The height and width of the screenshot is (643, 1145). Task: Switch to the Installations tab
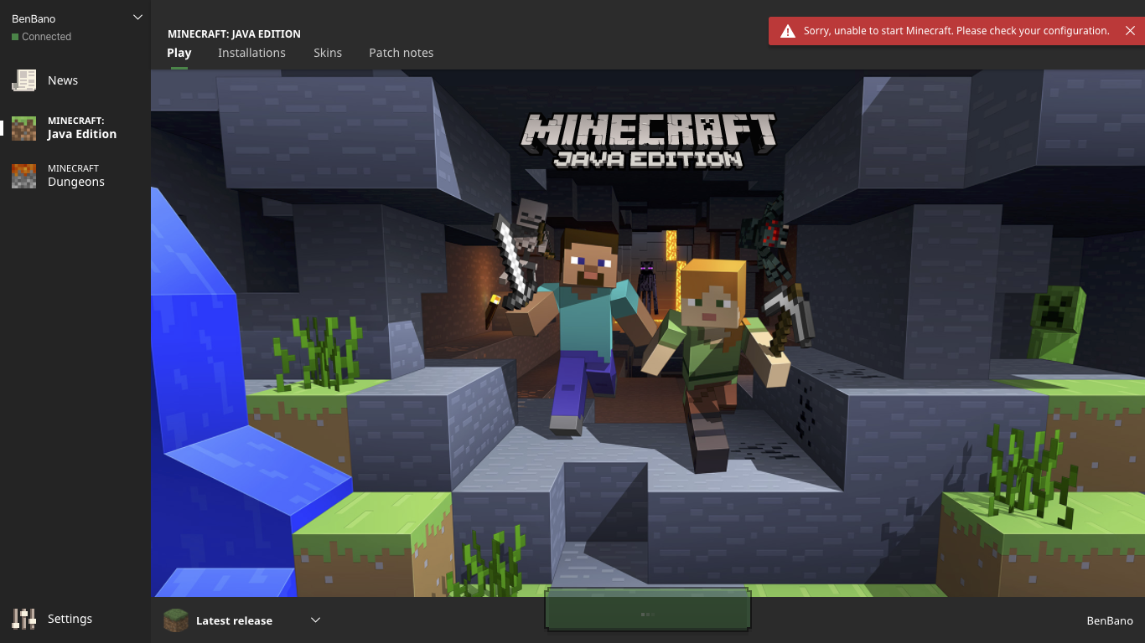251,53
